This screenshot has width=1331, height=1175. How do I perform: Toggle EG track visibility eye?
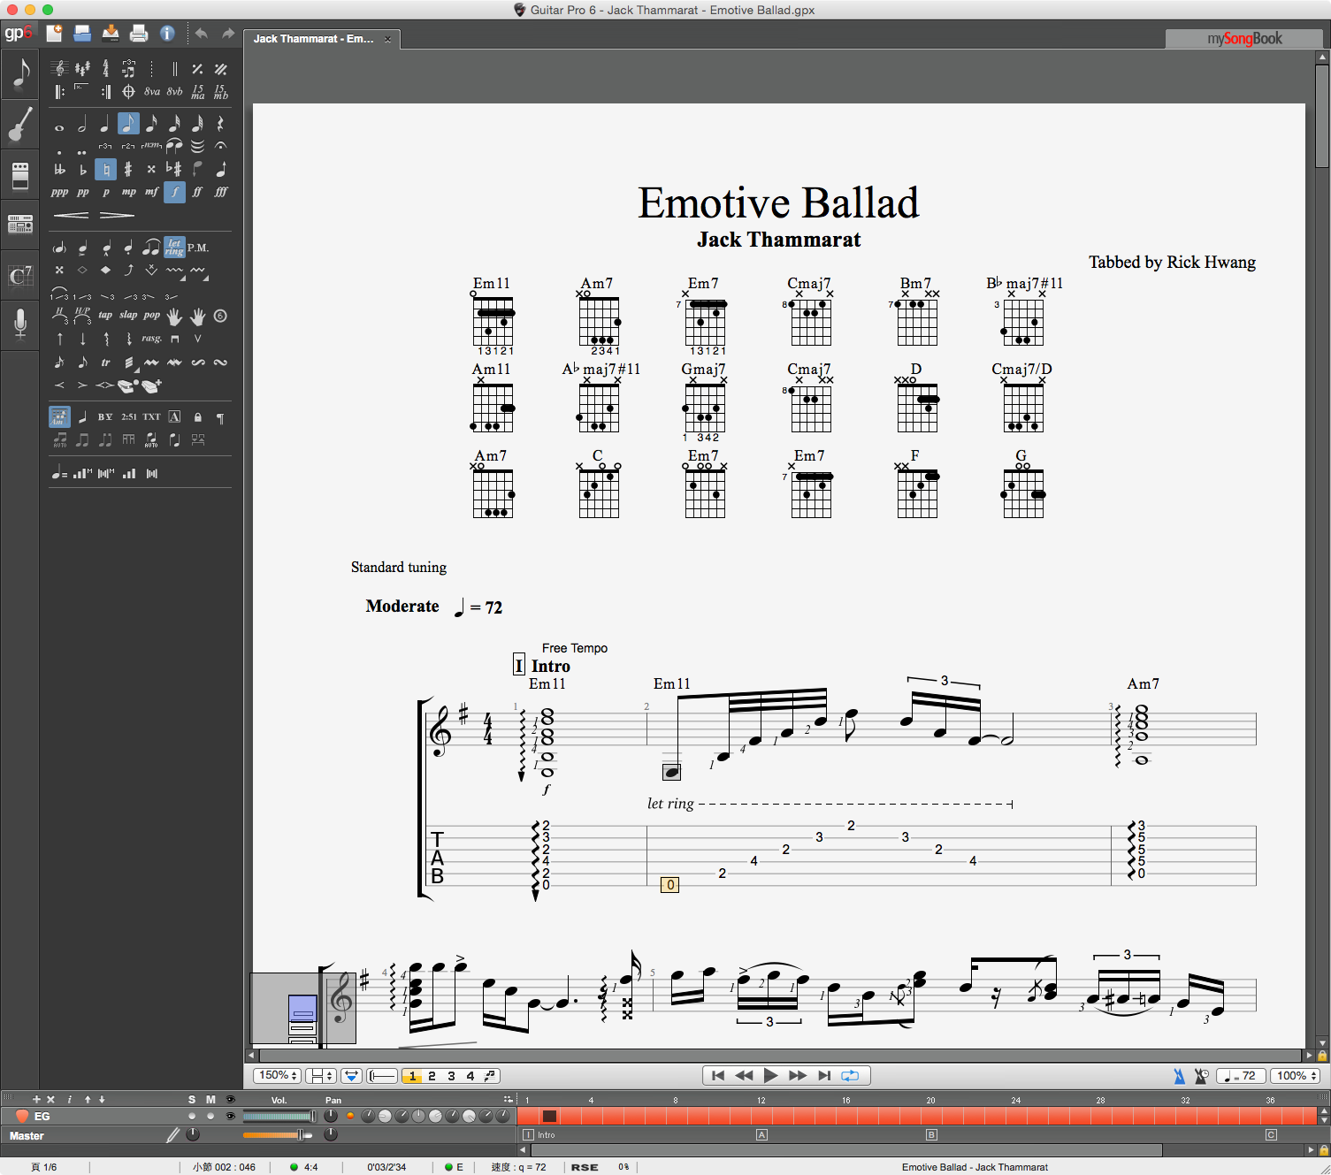(230, 1116)
